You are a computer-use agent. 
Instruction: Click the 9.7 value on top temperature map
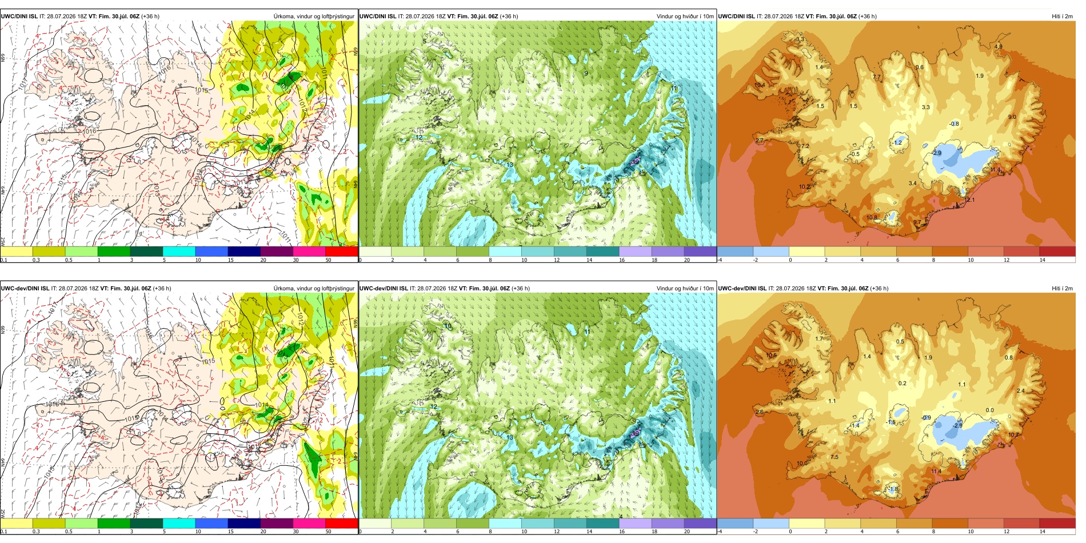pos(917,222)
